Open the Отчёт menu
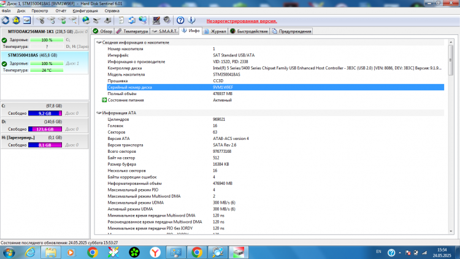Viewport: 460px width, 259px height. point(61,11)
